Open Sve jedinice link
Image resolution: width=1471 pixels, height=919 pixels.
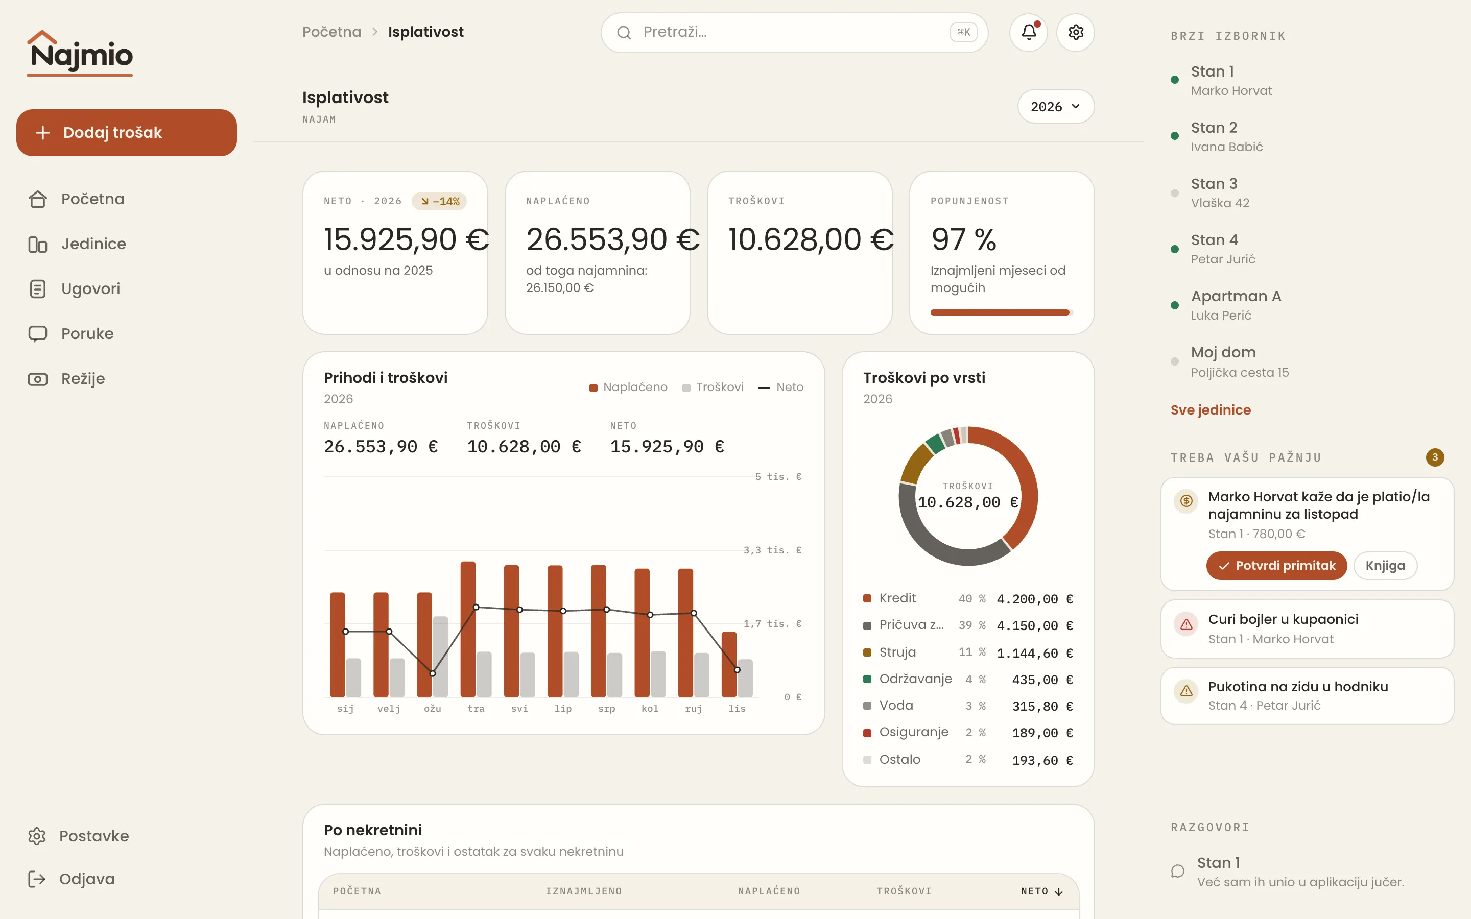click(1210, 409)
